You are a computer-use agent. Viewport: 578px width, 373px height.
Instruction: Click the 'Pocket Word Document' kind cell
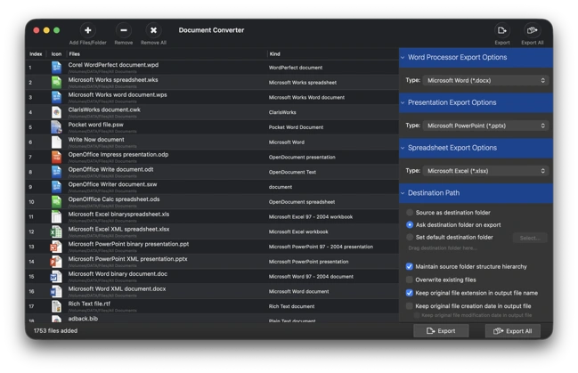296,127
